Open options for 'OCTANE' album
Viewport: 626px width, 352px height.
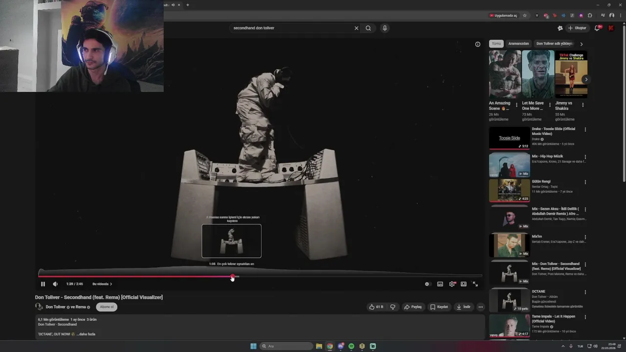[585, 292]
